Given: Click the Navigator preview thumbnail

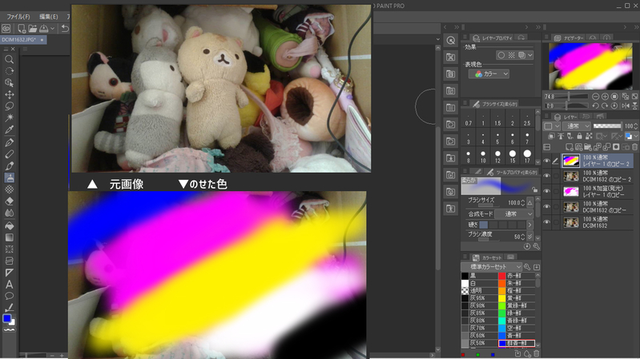Looking at the screenshot, I should pos(590,66).
